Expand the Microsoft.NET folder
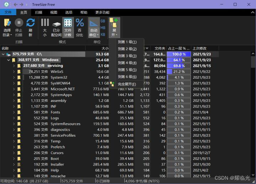Image resolution: width=256 pixels, height=184 pixels. [14, 89]
